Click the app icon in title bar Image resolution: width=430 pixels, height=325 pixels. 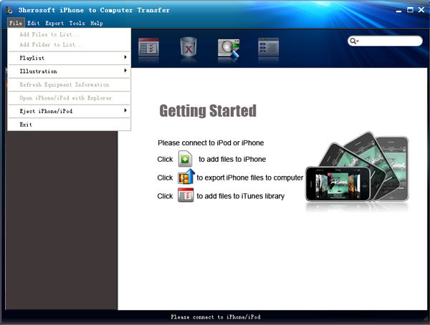9,10
